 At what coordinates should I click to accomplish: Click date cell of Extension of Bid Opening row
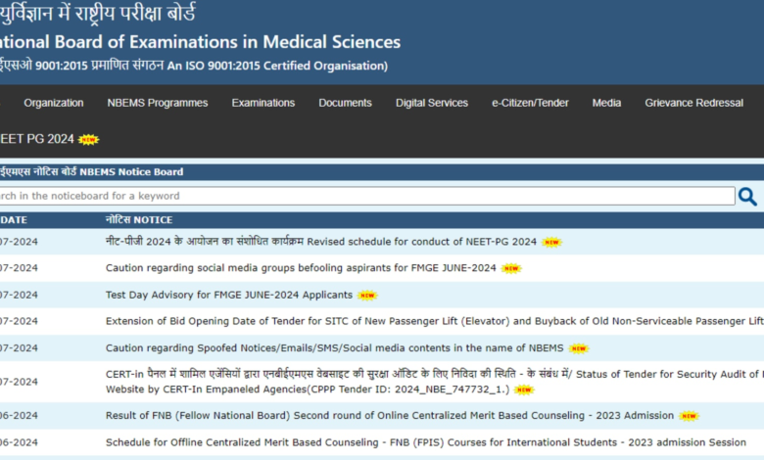(19, 321)
